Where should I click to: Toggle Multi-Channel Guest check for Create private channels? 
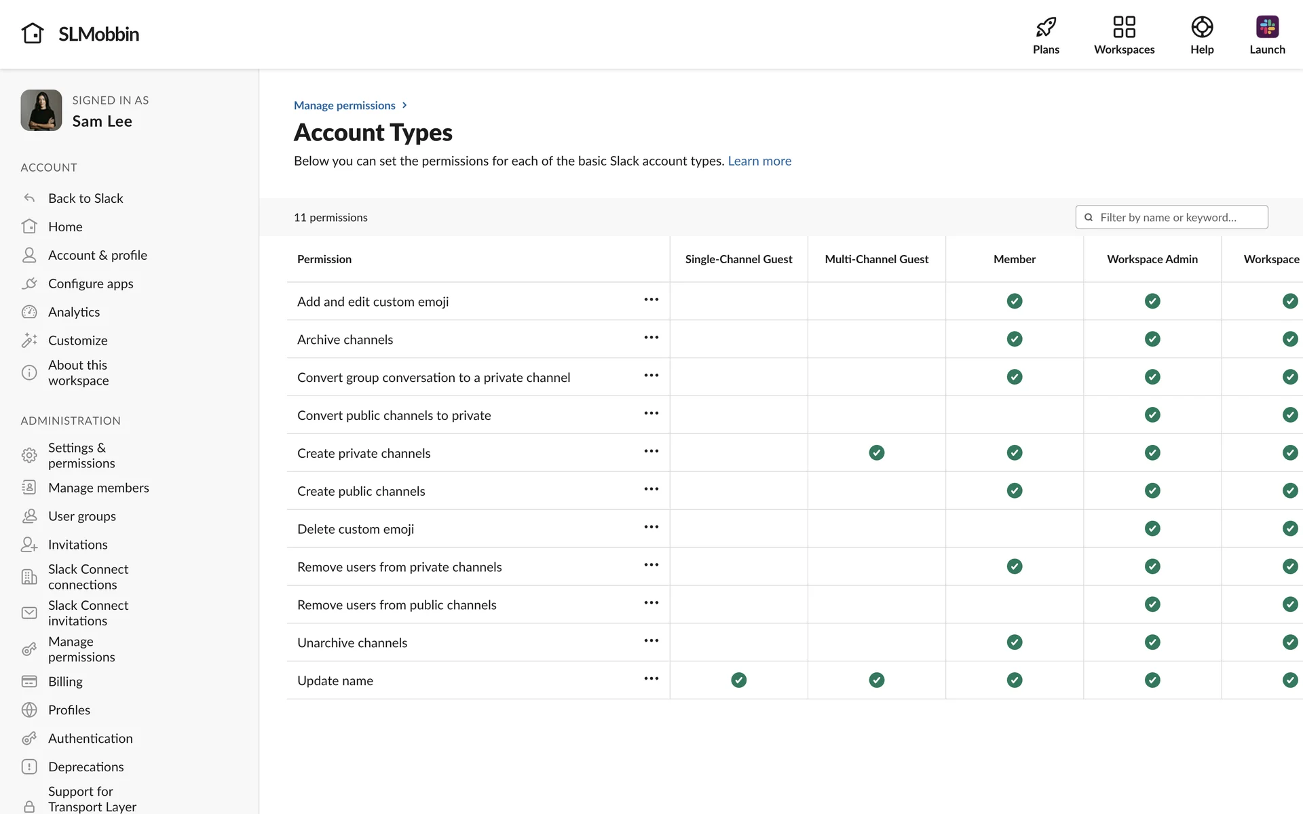pos(876,452)
